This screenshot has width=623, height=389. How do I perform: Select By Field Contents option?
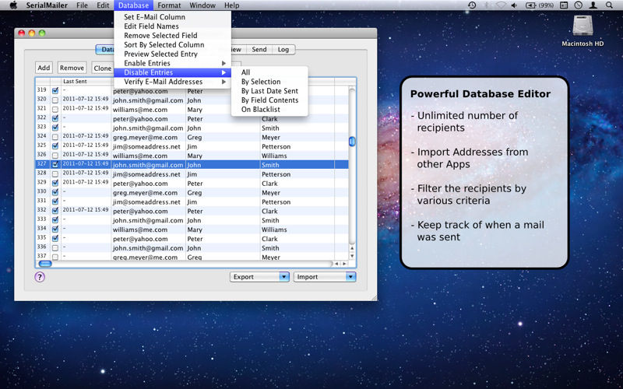click(269, 100)
